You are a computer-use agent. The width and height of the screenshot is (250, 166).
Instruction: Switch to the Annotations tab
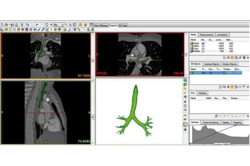point(222,35)
